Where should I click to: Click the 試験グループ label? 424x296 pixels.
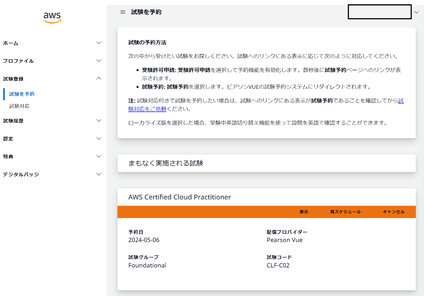point(144,257)
